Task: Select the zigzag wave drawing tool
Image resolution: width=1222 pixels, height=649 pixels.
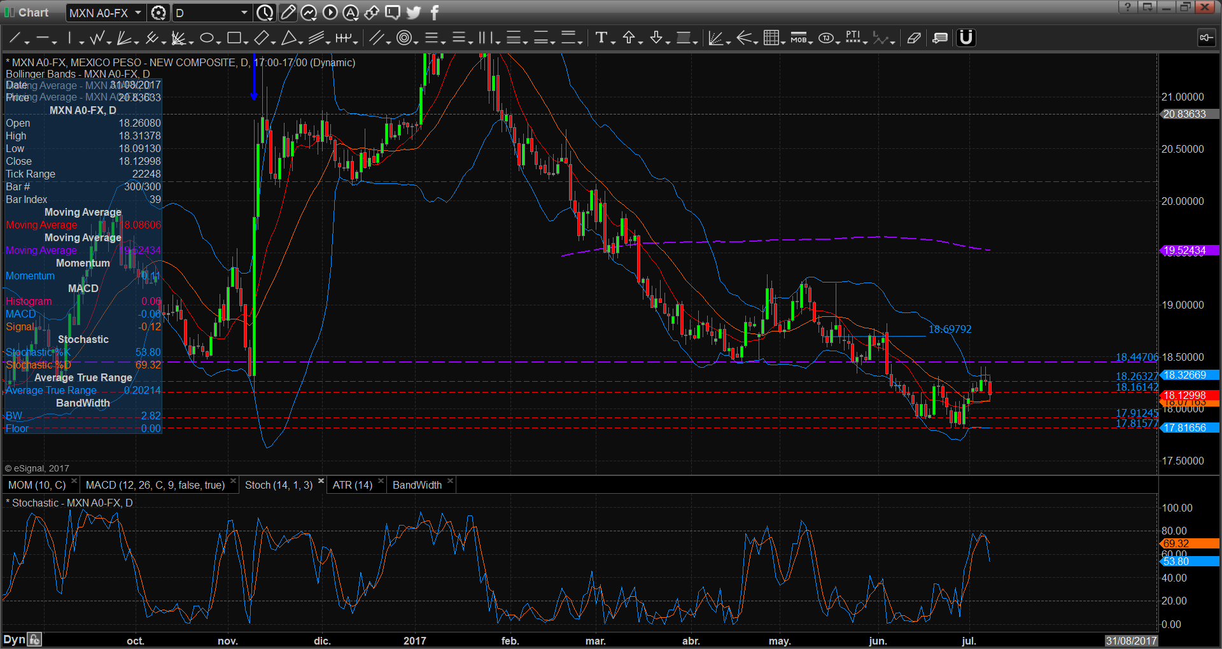Action: (x=97, y=38)
